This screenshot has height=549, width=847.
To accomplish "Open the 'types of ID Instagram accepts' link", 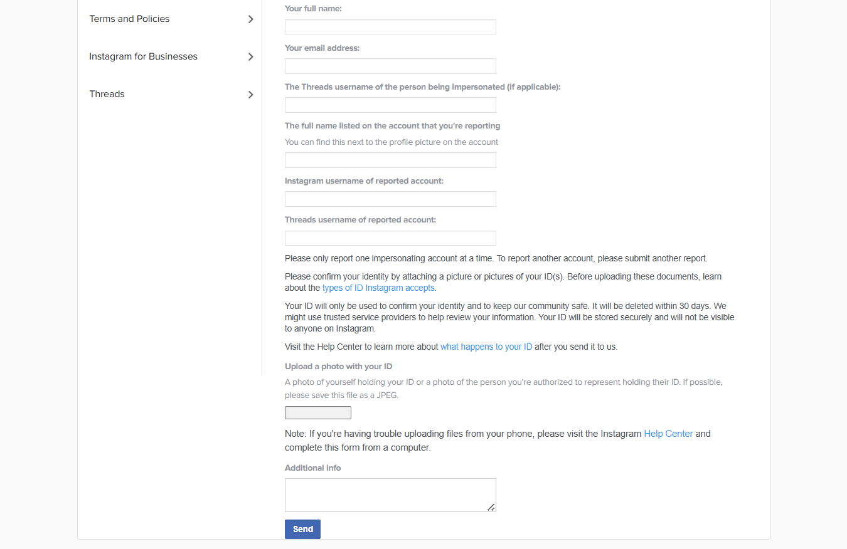I will coord(378,288).
